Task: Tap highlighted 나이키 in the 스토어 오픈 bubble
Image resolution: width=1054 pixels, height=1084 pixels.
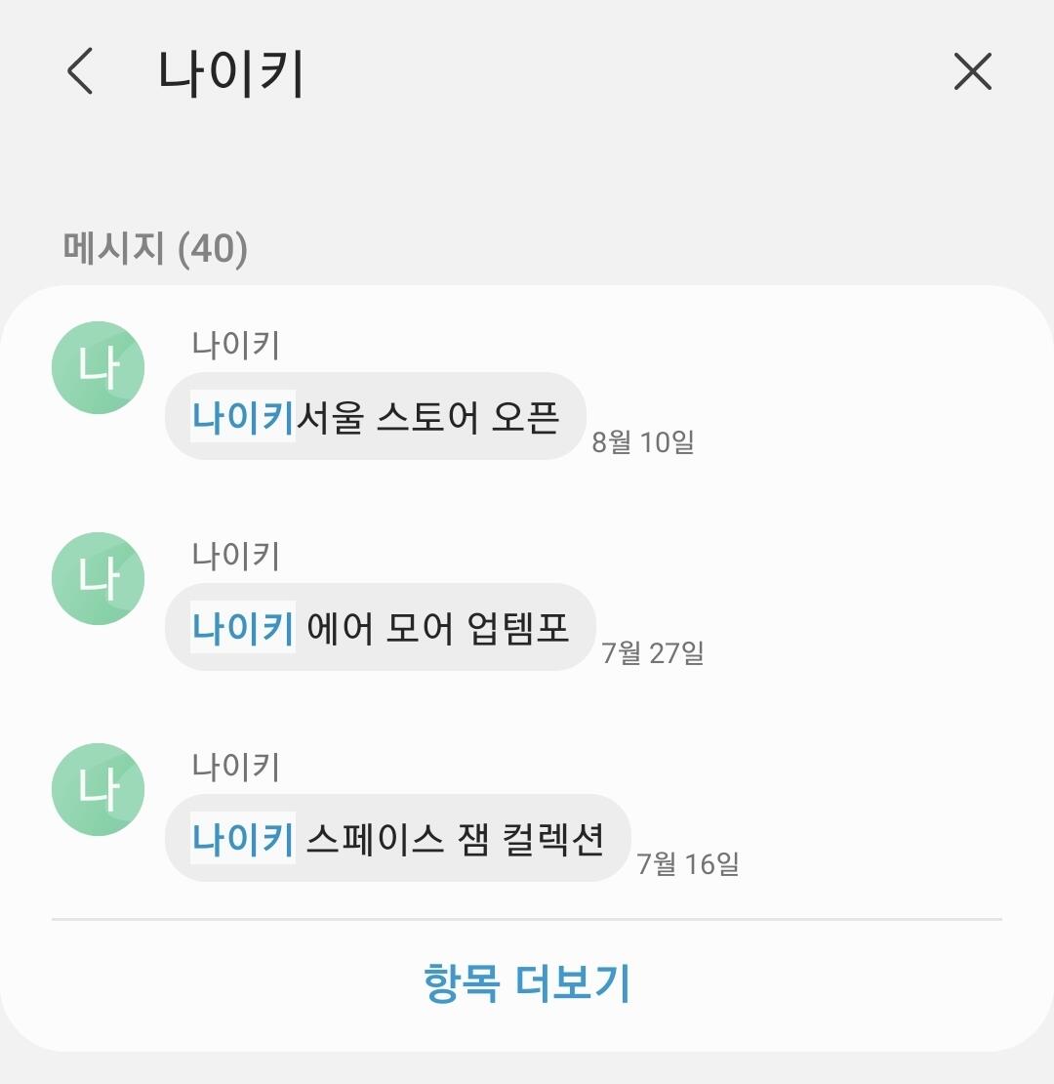Action: (243, 416)
